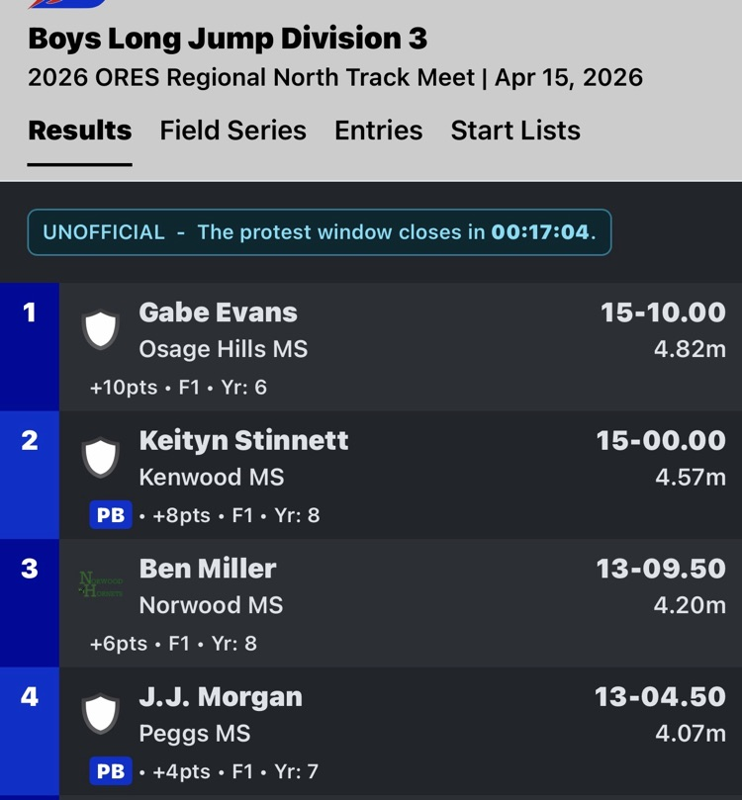View J.J. Morgan's athlete page
This screenshot has width=742, height=800.
(221, 696)
